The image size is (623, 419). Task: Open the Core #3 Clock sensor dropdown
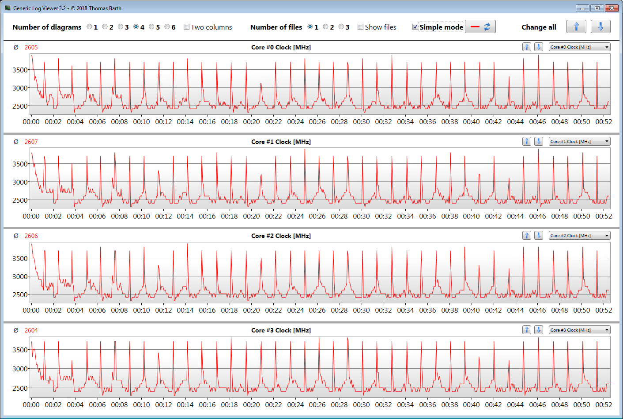click(579, 330)
